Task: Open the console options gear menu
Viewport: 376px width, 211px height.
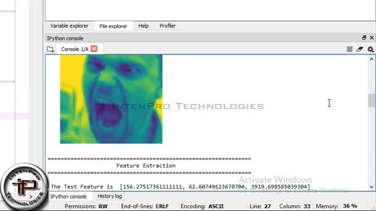Action: pyautogui.click(x=371, y=49)
